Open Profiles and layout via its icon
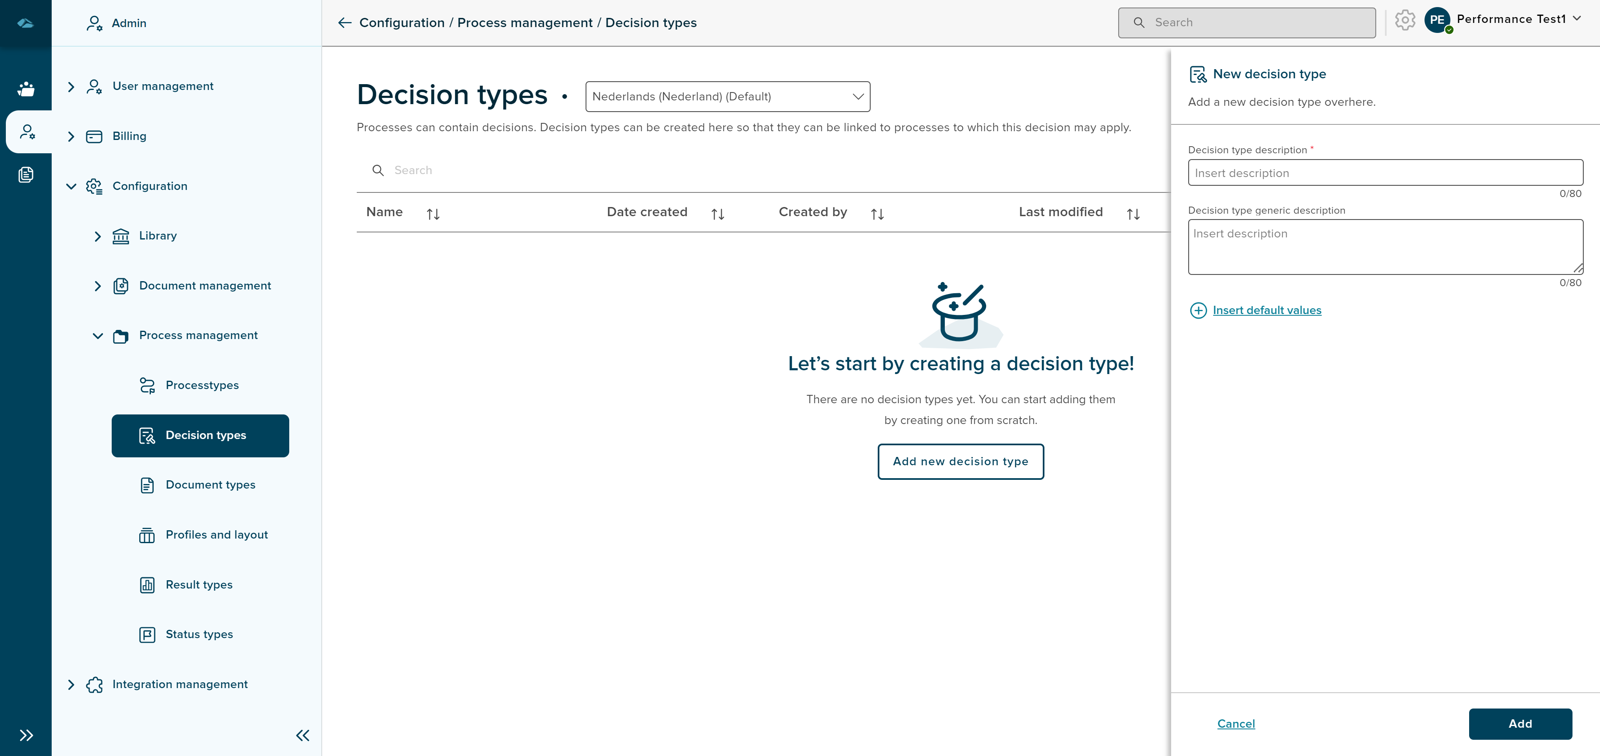Viewport: 1600px width, 756px height. click(147, 534)
